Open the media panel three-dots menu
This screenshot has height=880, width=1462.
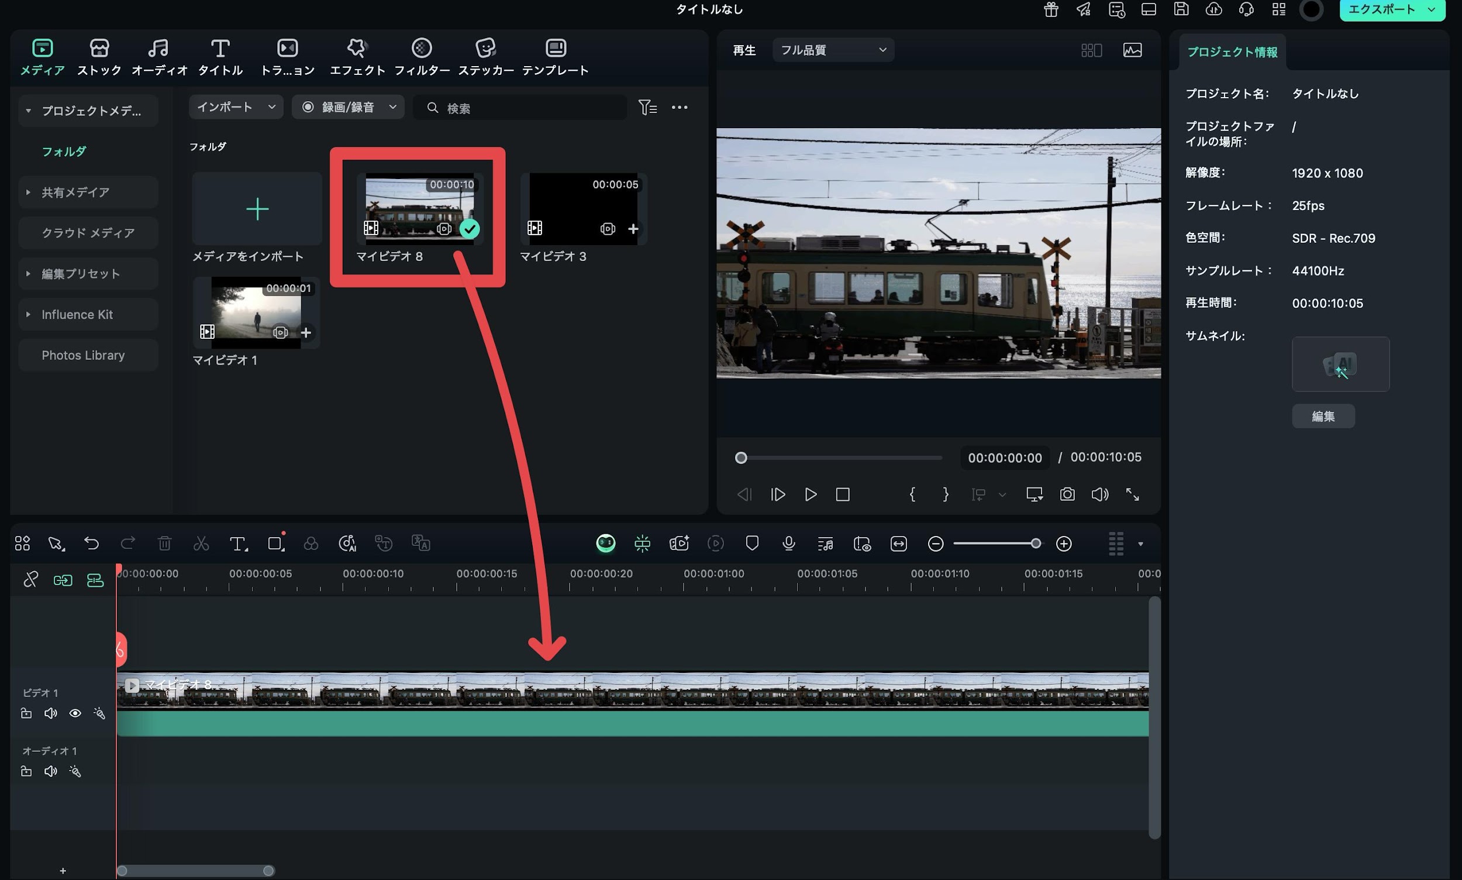pos(679,107)
